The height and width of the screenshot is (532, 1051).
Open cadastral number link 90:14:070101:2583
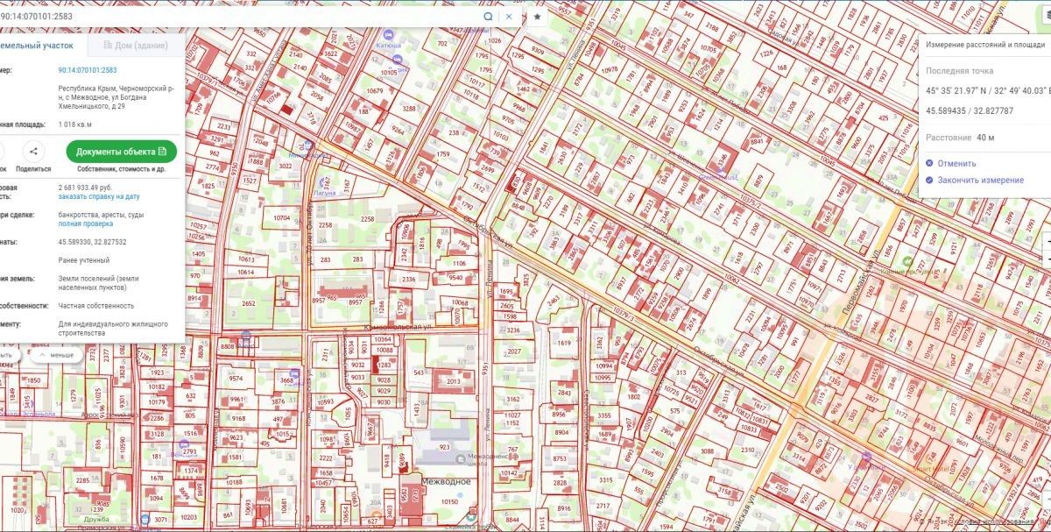coord(88,70)
